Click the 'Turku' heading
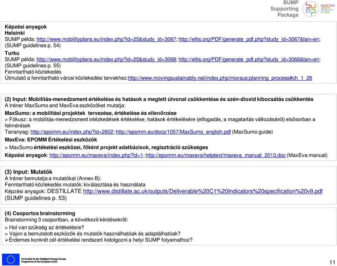 pyautogui.click(x=12, y=53)
